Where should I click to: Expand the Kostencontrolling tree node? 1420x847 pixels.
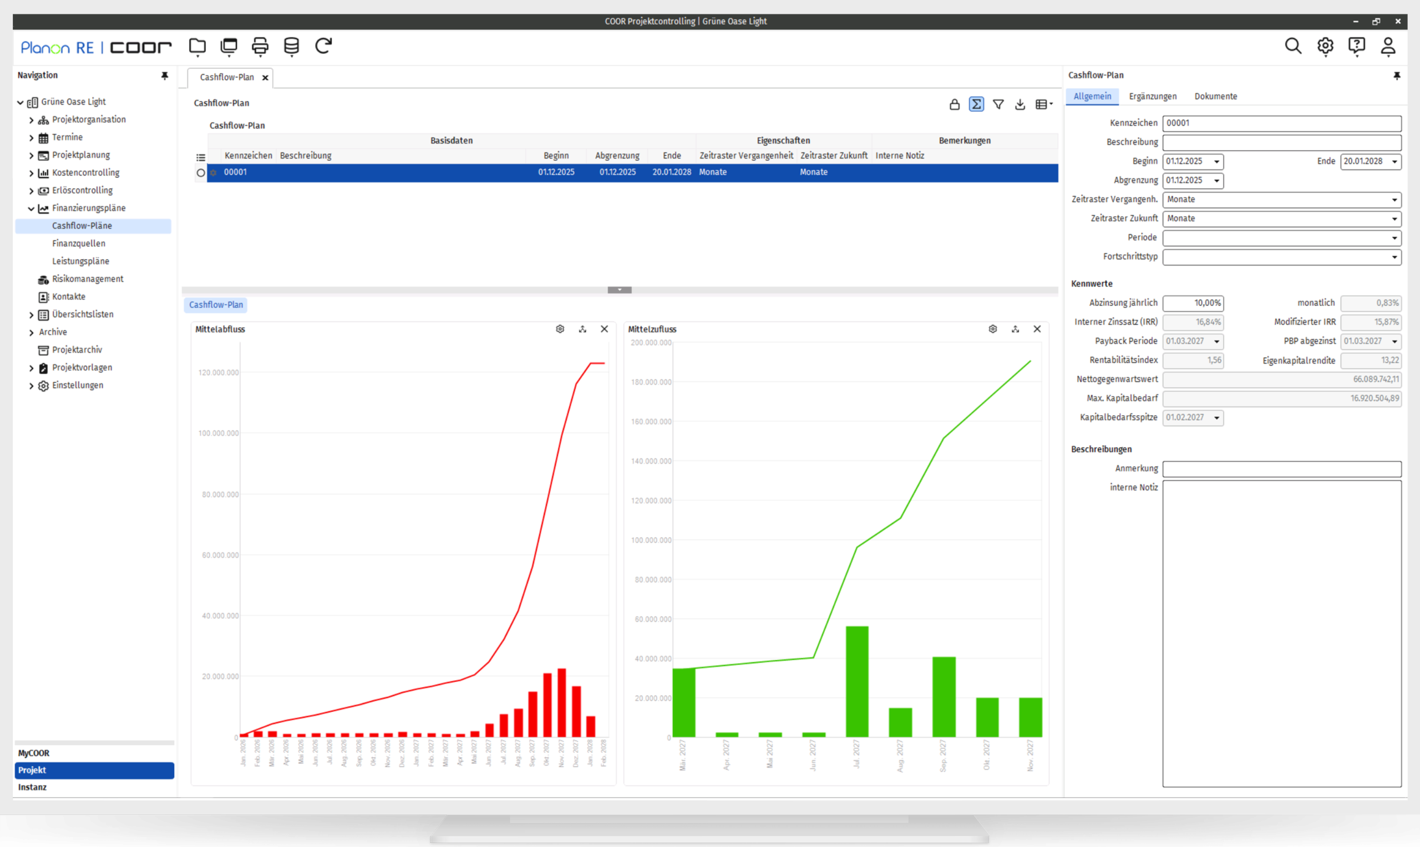point(32,173)
